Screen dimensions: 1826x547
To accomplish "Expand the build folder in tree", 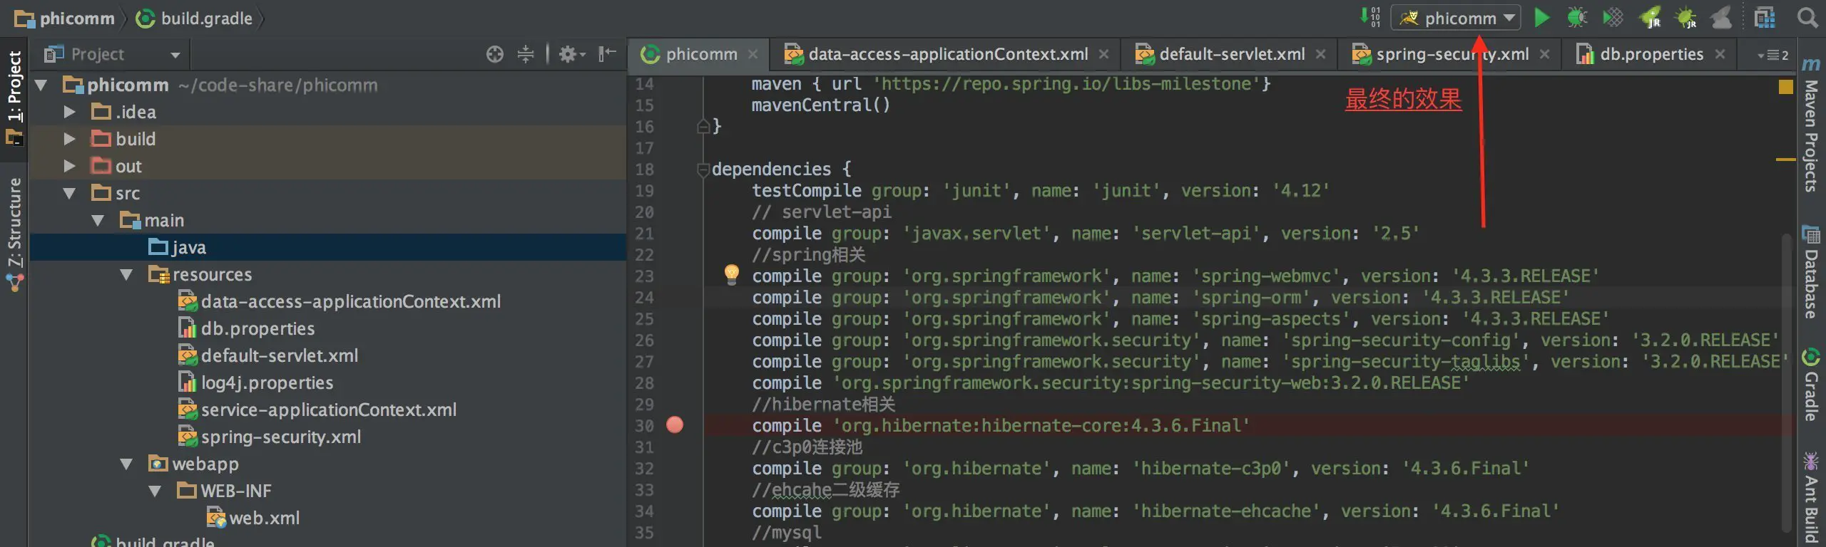I will point(69,139).
